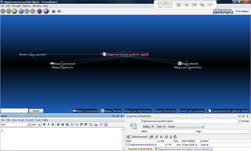Open the Notes panel Insert menu
This screenshot has width=251, height=151.
click(x=21, y=120)
